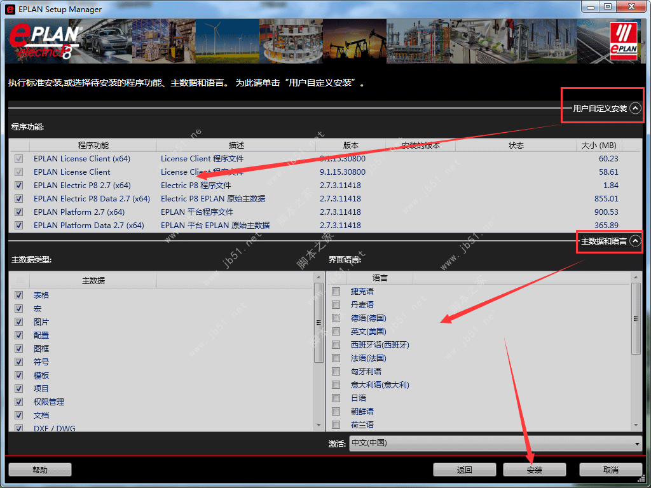
Task: Click the 返回 back button
Action: [465, 470]
